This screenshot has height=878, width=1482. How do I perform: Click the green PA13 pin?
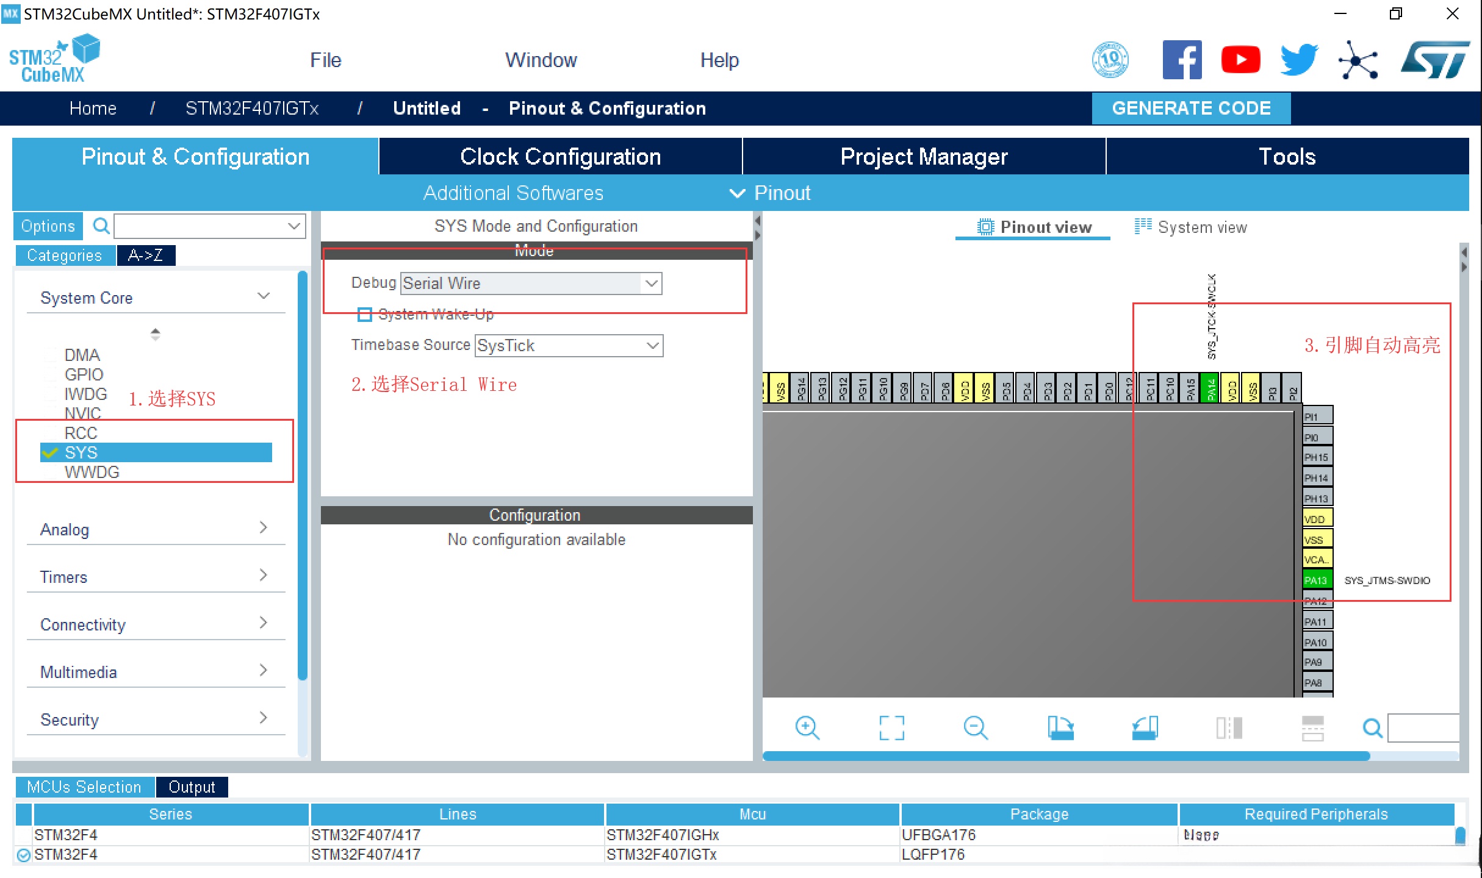[1316, 580]
